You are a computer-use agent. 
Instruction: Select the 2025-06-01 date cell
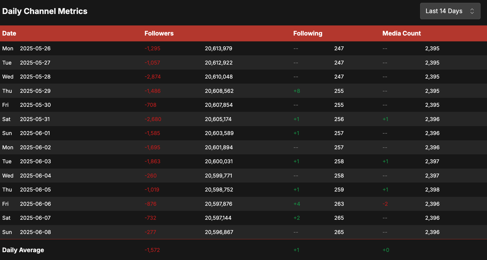coord(35,133)
